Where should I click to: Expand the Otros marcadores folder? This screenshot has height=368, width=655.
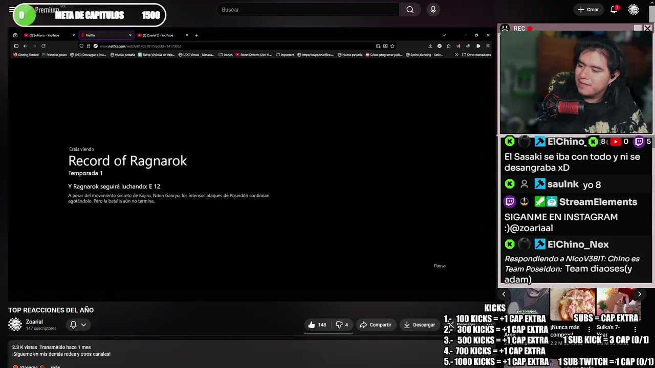point(476,55)
